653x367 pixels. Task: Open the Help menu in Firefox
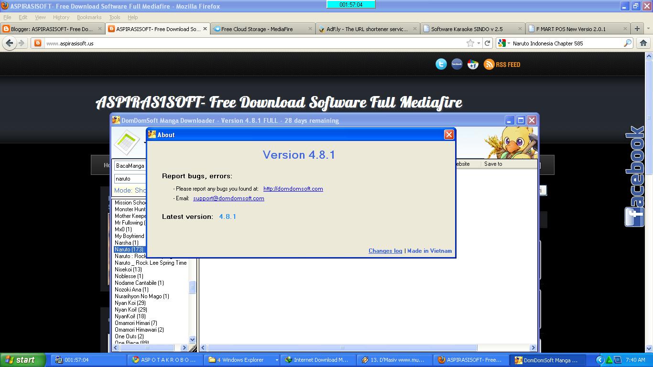[133, 17]
